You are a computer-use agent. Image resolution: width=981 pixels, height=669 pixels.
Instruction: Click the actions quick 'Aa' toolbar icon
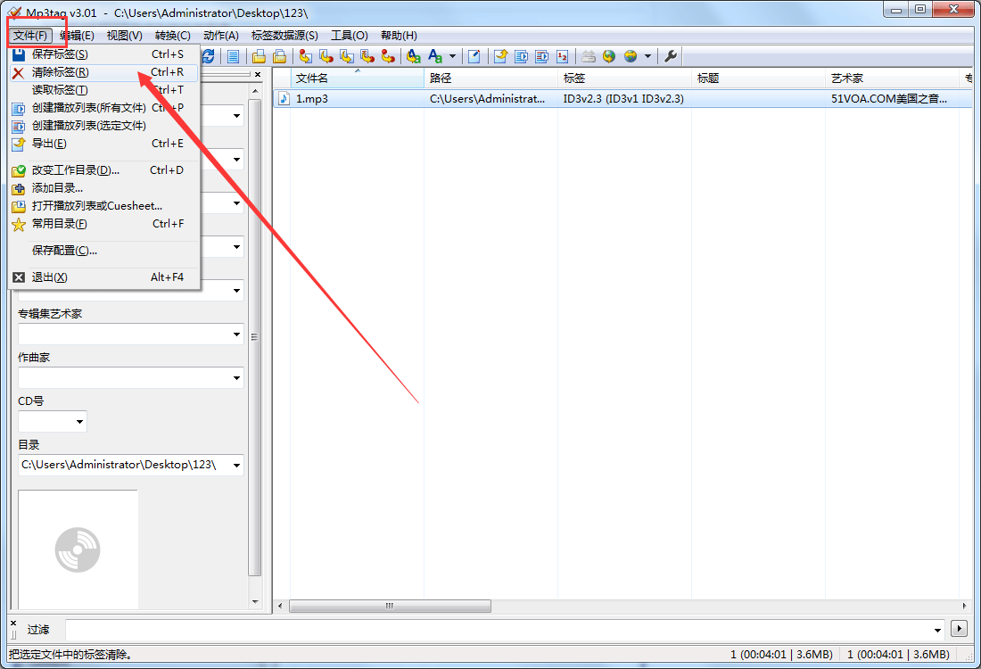point(436,56)
